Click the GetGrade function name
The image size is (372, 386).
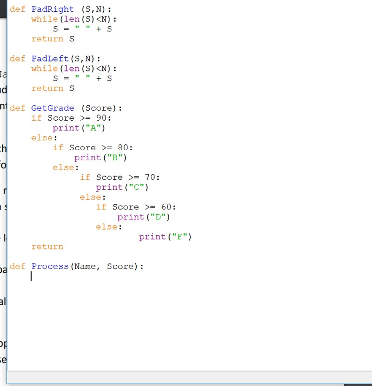tap(53, 108)
